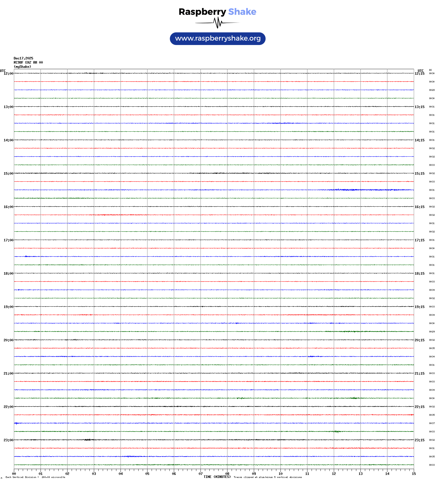
Task: Click the 12:00 UTC time label on left
Action: 8,74
